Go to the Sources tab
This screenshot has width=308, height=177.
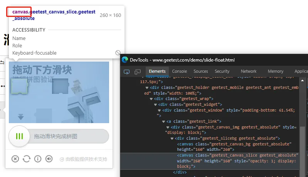pyautogui.click(x=200, y=71)
